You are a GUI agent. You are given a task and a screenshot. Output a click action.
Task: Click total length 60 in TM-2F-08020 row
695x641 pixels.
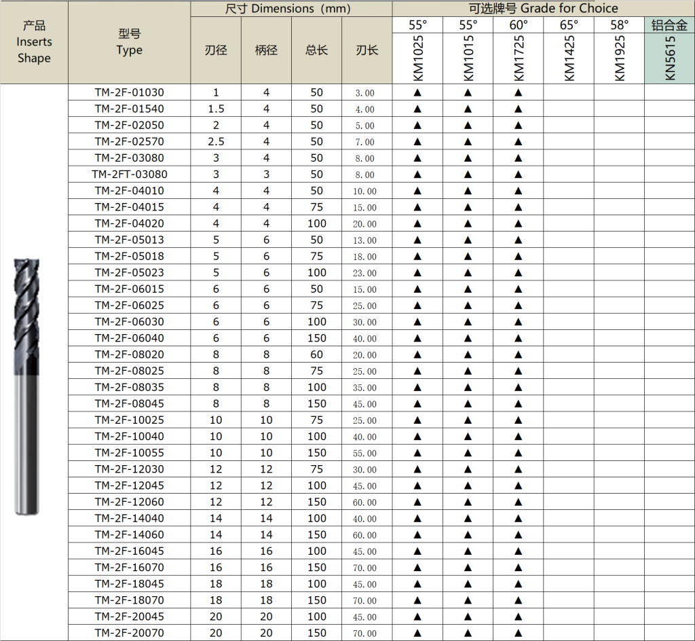316,355
